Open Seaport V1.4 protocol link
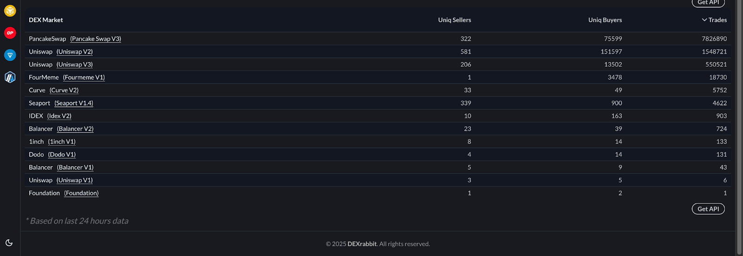Viewport: 743px width, 256px height. [74, 103]
